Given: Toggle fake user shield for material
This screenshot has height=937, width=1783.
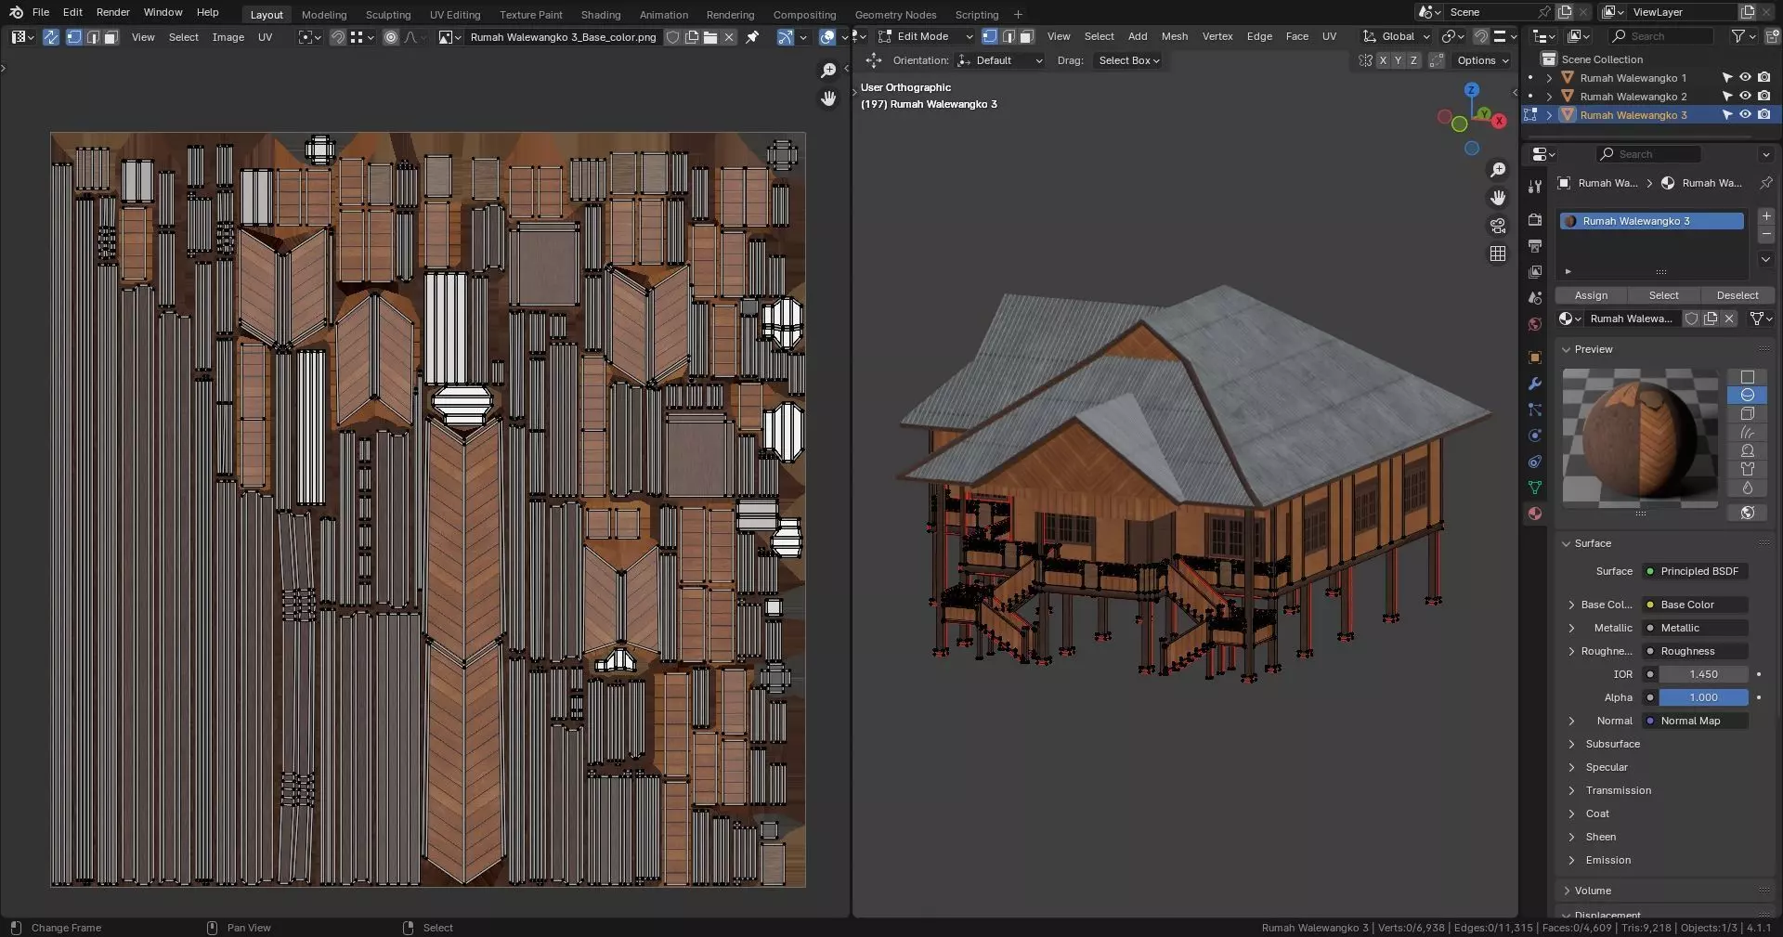Looking at the screenshot, I should click(x=1692, y=319).
